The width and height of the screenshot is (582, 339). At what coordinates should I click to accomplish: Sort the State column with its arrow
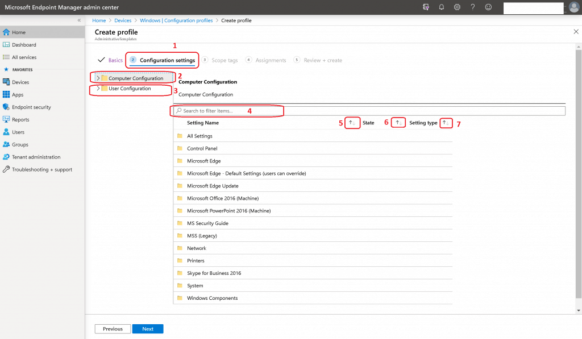pyautogui.click(x=397, y=122)
